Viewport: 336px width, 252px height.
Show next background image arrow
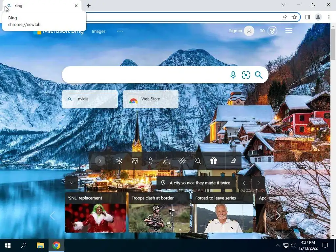[259, 183]
